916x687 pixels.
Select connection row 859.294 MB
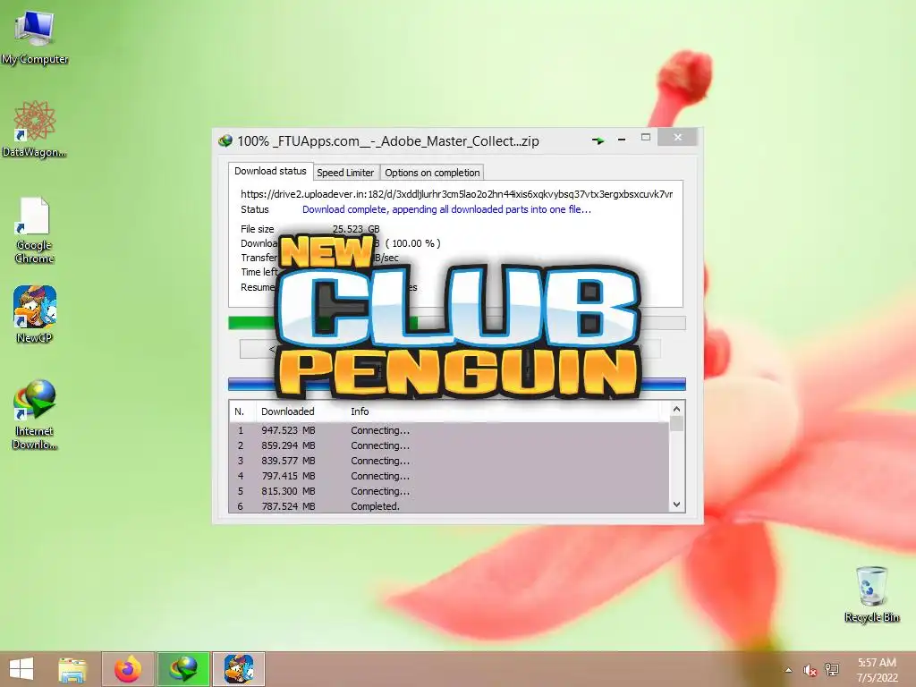(449, 445)
